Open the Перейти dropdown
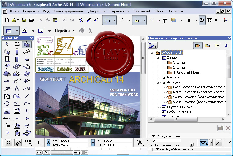 coord(65,31)
